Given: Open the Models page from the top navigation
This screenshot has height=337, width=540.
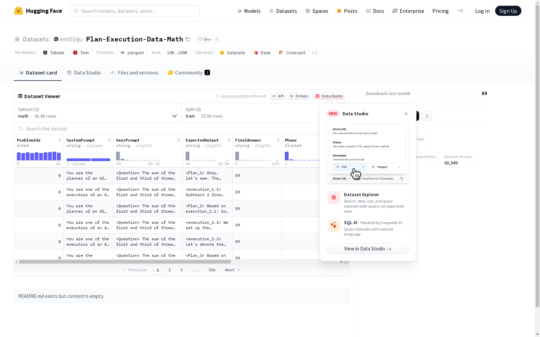Looking at the screenshot, I should pyautogui.click(x=249, y=11).
